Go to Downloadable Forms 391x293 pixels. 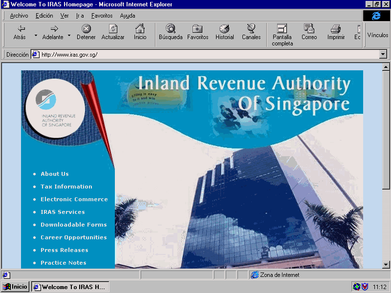[74, 225]
